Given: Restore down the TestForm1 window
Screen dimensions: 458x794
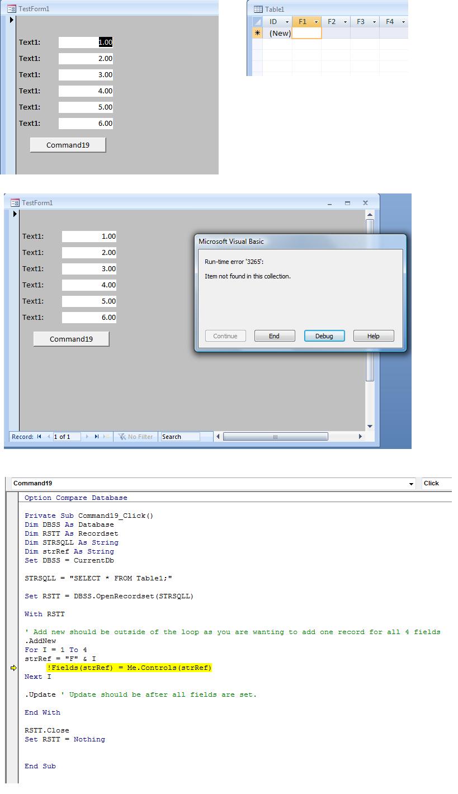Looking at the screenshot, I should (347, 203).
